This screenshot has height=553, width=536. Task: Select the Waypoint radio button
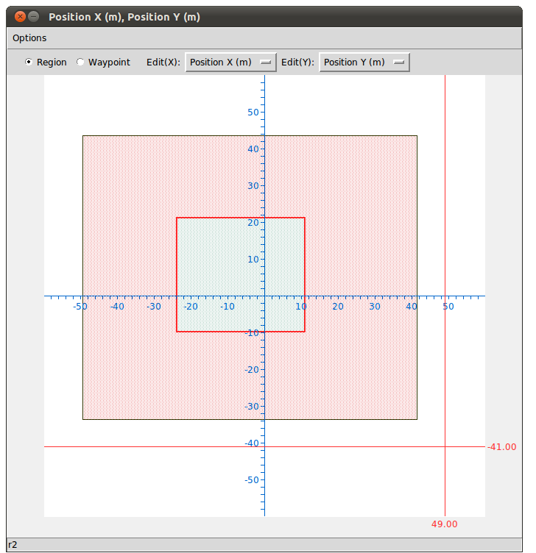point(80,62)
